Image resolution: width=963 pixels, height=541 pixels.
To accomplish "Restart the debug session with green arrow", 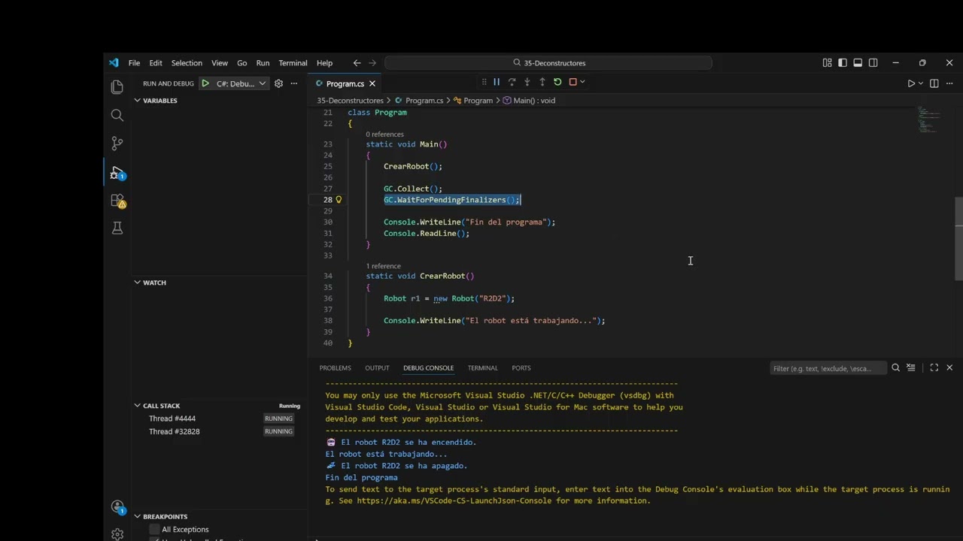I will coord(557,82).
